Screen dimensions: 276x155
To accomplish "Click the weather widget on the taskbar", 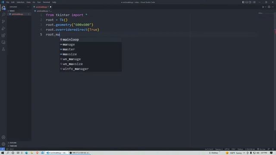I will (234, 153).
